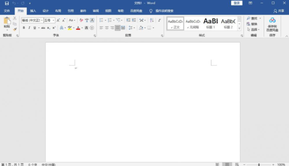Click the bullet list icon
Image resolution: width=289 pixels, height=166 pixels.
click(101, 20)
